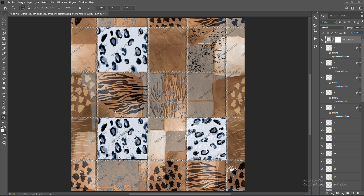The width and height of the screenshot is (364, 196).
Task: Open the File menu
Action: pos(8,2)
